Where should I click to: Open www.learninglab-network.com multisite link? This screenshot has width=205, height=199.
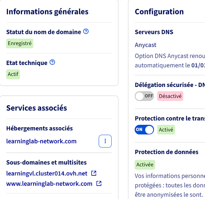point(49,184)
